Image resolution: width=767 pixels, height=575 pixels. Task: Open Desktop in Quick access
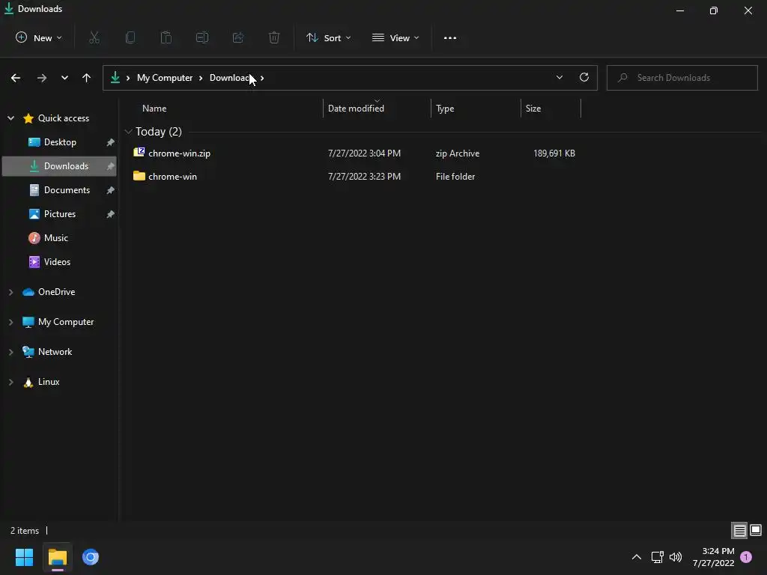pos(60,142)
